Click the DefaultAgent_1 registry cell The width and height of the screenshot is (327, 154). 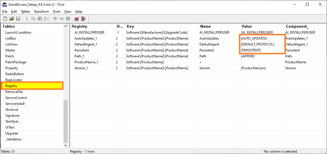[92, 44]
